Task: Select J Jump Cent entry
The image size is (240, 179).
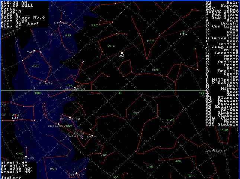Action: point(222,47)
